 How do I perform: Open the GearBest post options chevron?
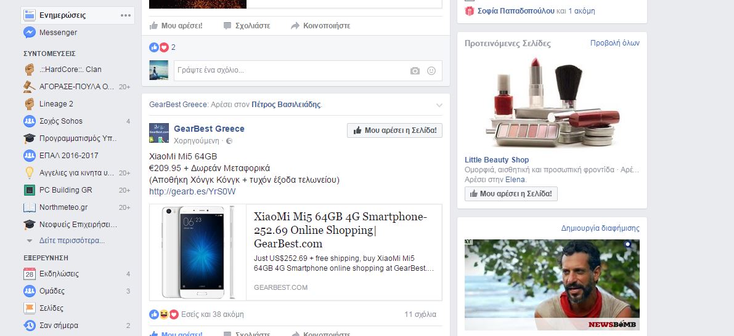(439, 105)
